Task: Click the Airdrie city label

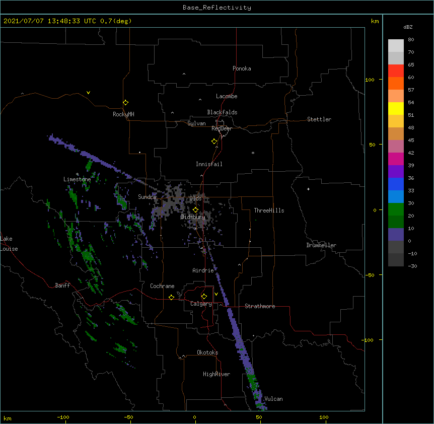Action: [x=203, y=270]
